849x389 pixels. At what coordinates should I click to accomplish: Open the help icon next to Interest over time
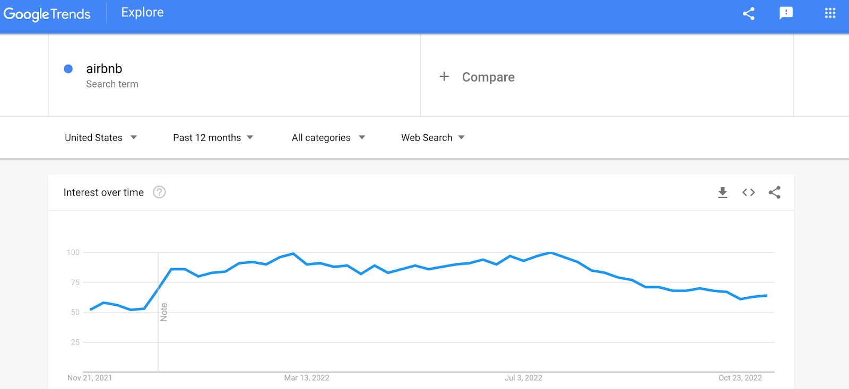point(159,192)
